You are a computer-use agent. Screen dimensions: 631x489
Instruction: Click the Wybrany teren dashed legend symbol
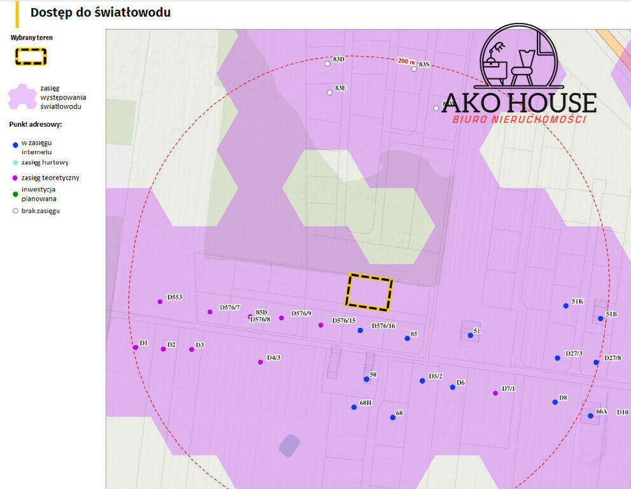31,57
